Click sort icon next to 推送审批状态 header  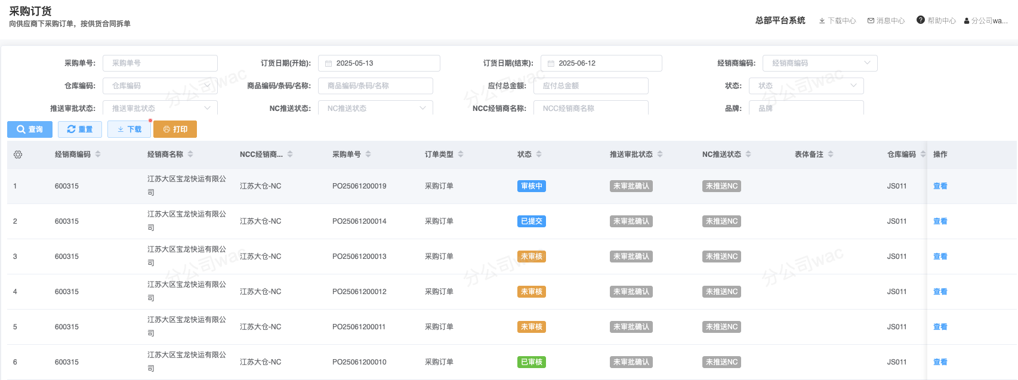(660, 155)
